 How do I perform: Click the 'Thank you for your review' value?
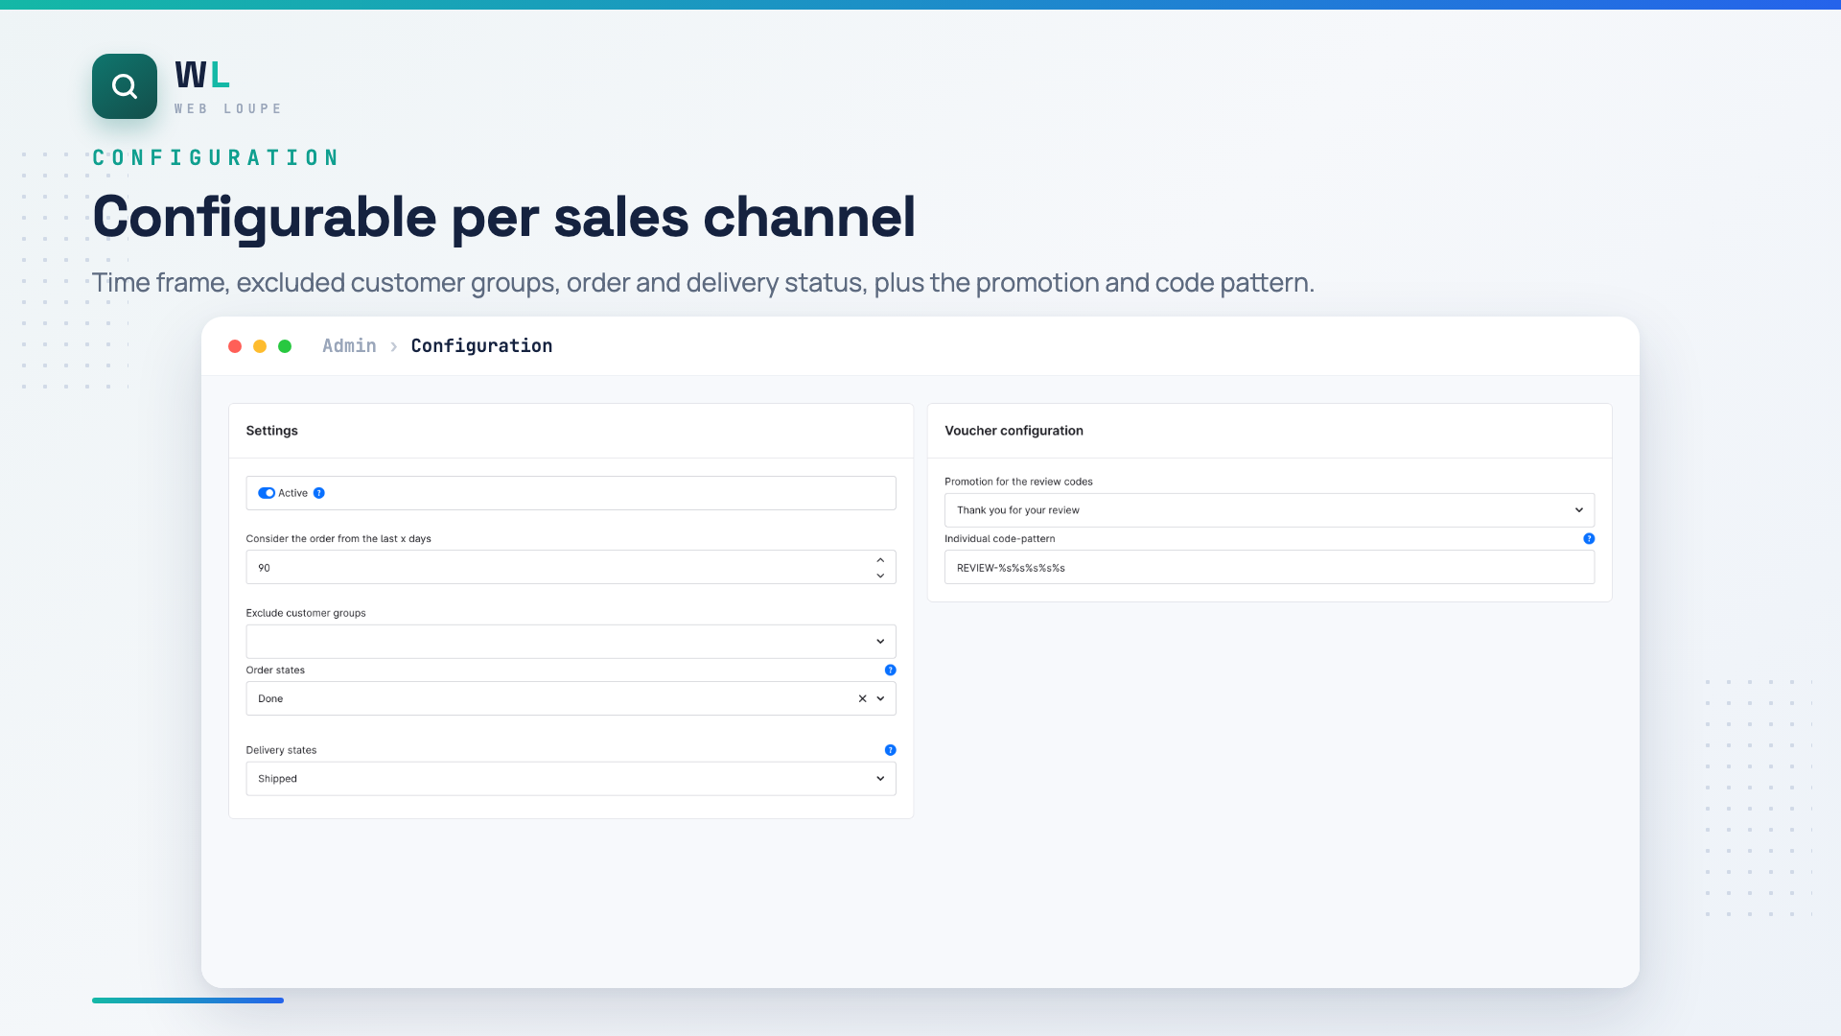point(1018,510)
